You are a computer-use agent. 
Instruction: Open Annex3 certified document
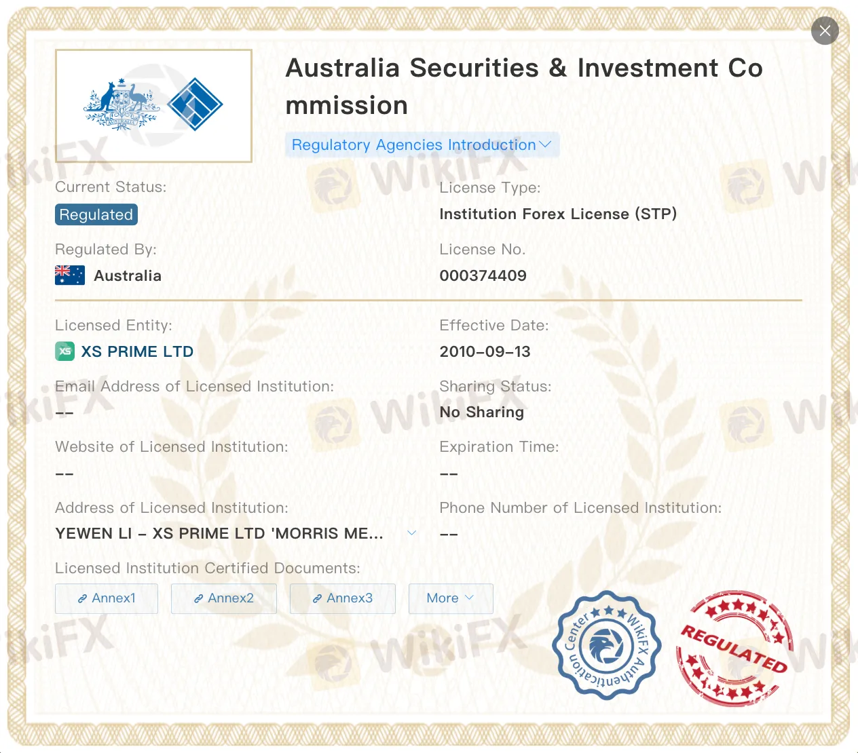(343, 598)
